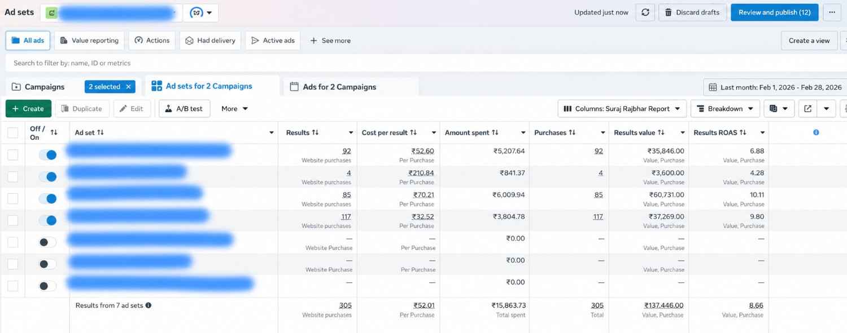This screenshot has height=333, width=847.
Task: Click the info icon beside Results from 7 ad sets
Action: coord(149,305)
